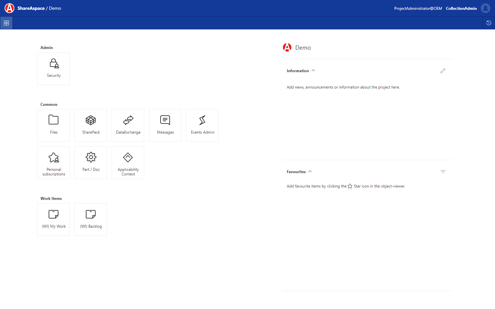Open the Events Admin tile
This screenshot has height=309, width=495.
pos(202,125)
